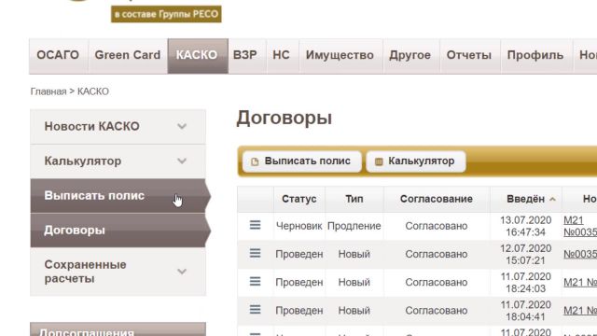Open M21 contract link in 18:04:41 row
The height and width of the screenshot is (336, 597).
point(580,311)
